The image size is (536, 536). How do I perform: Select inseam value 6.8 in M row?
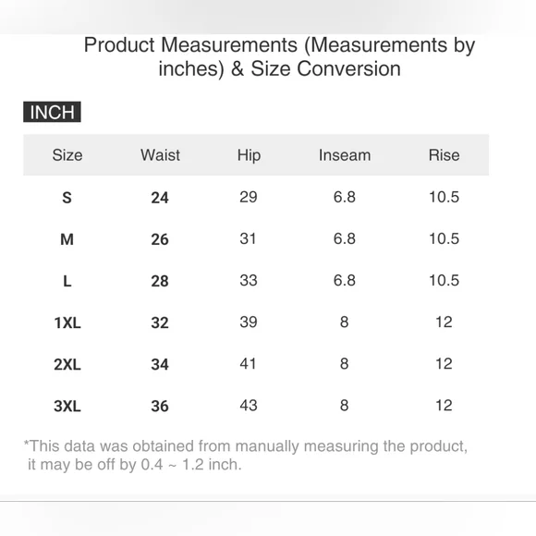pyautogui.click(x=345, y=238)
